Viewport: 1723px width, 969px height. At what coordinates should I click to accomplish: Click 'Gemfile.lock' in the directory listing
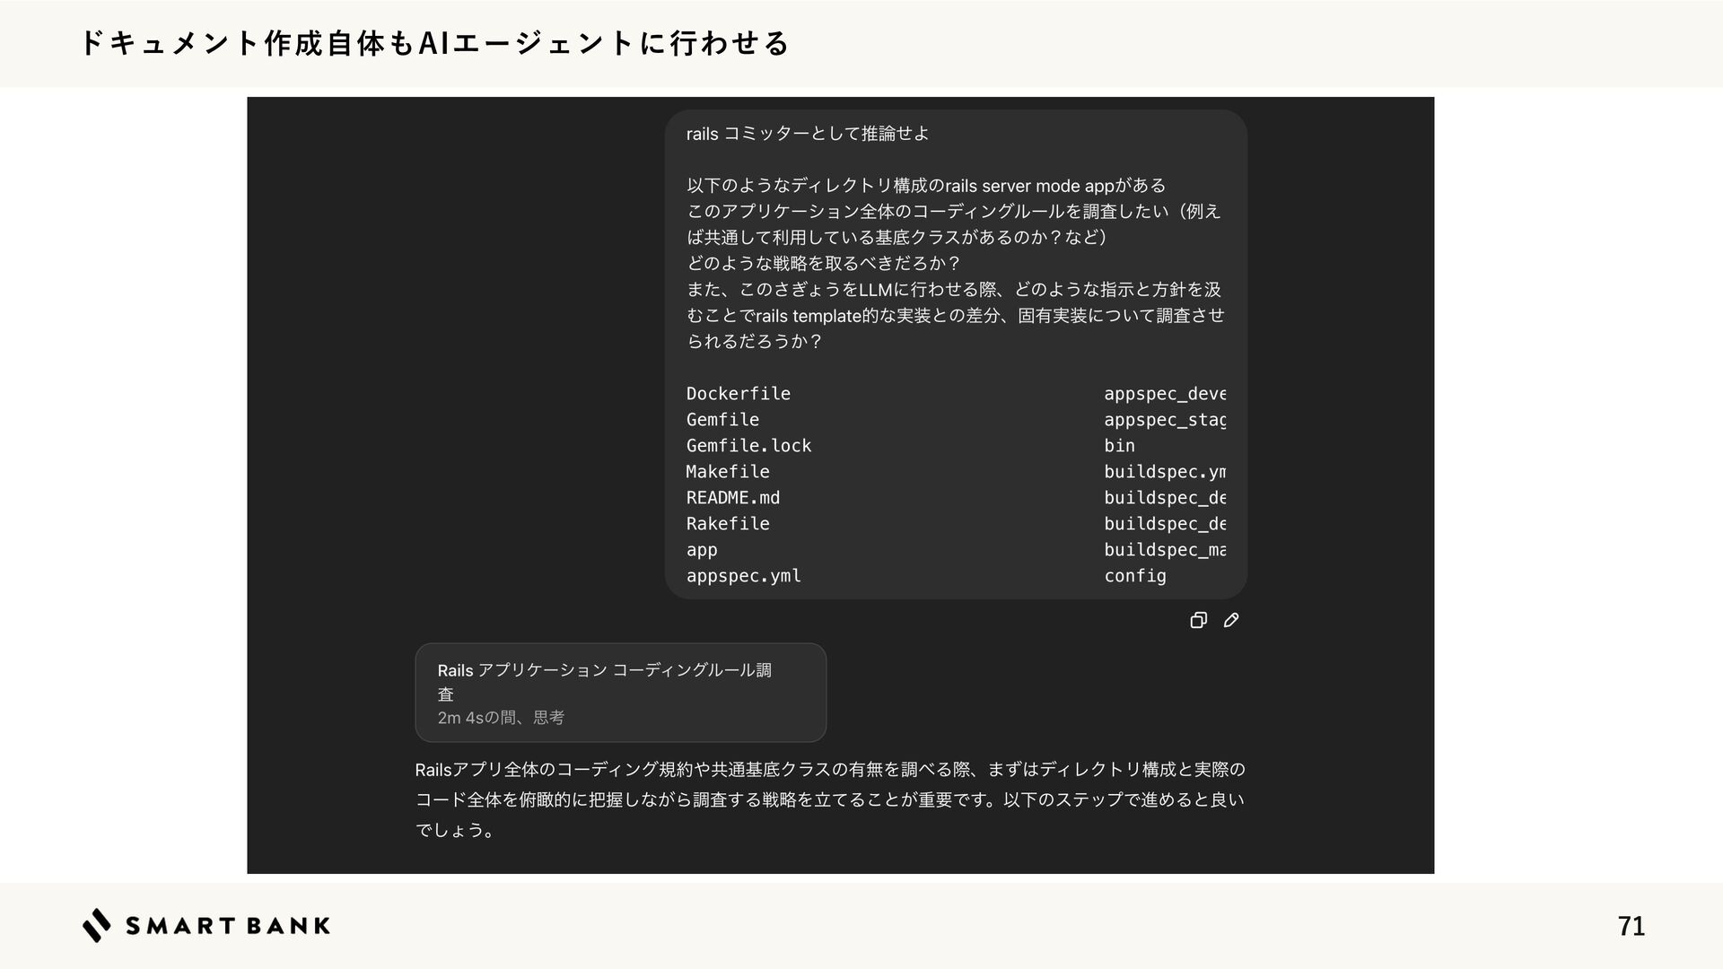748,446
